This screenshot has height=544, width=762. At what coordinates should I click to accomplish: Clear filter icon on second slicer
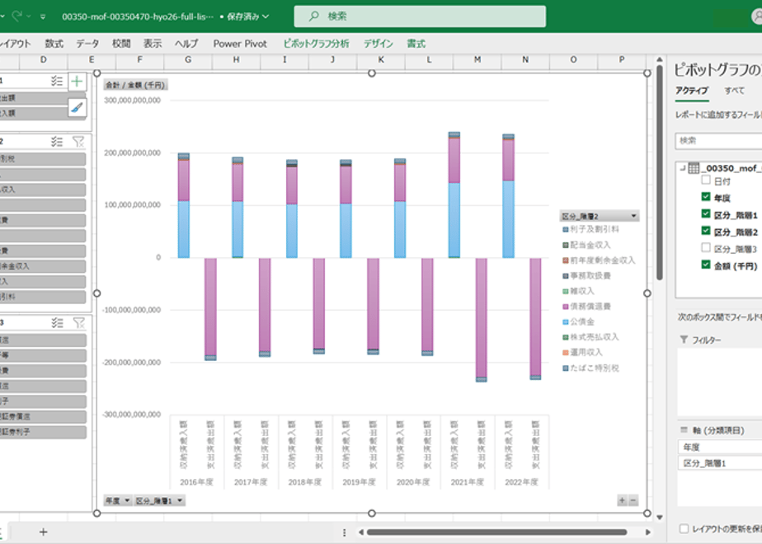coord(78,141)
